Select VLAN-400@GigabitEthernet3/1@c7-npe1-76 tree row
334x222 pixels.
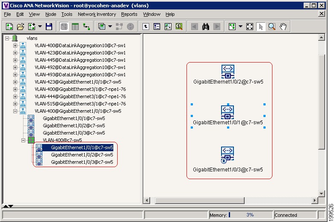[x=80, y=89]
